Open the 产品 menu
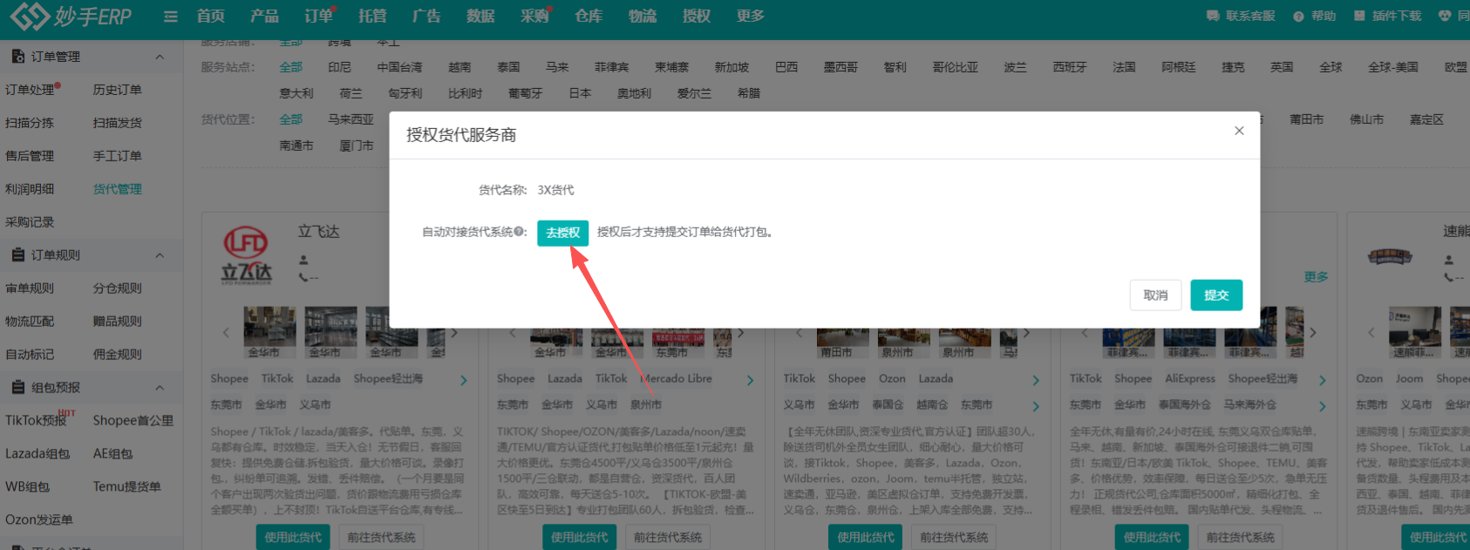1470x550 pixels. click(264, 16)
